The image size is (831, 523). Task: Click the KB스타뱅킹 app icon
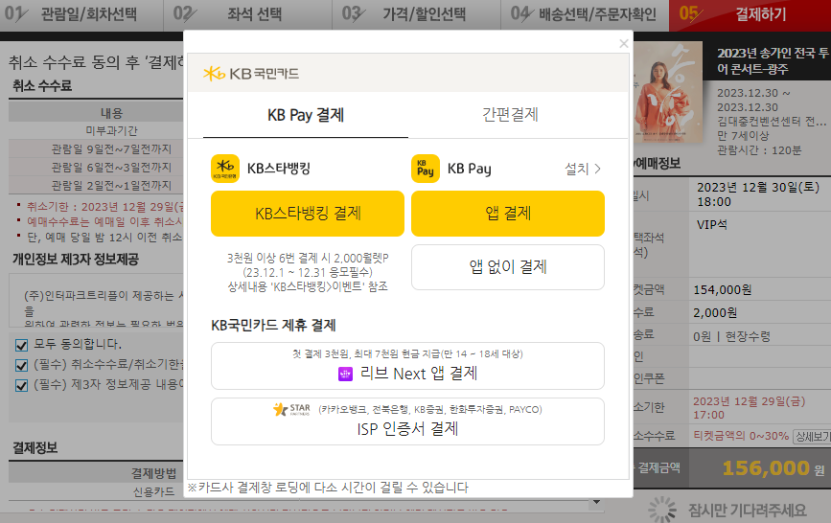(225, 169)
